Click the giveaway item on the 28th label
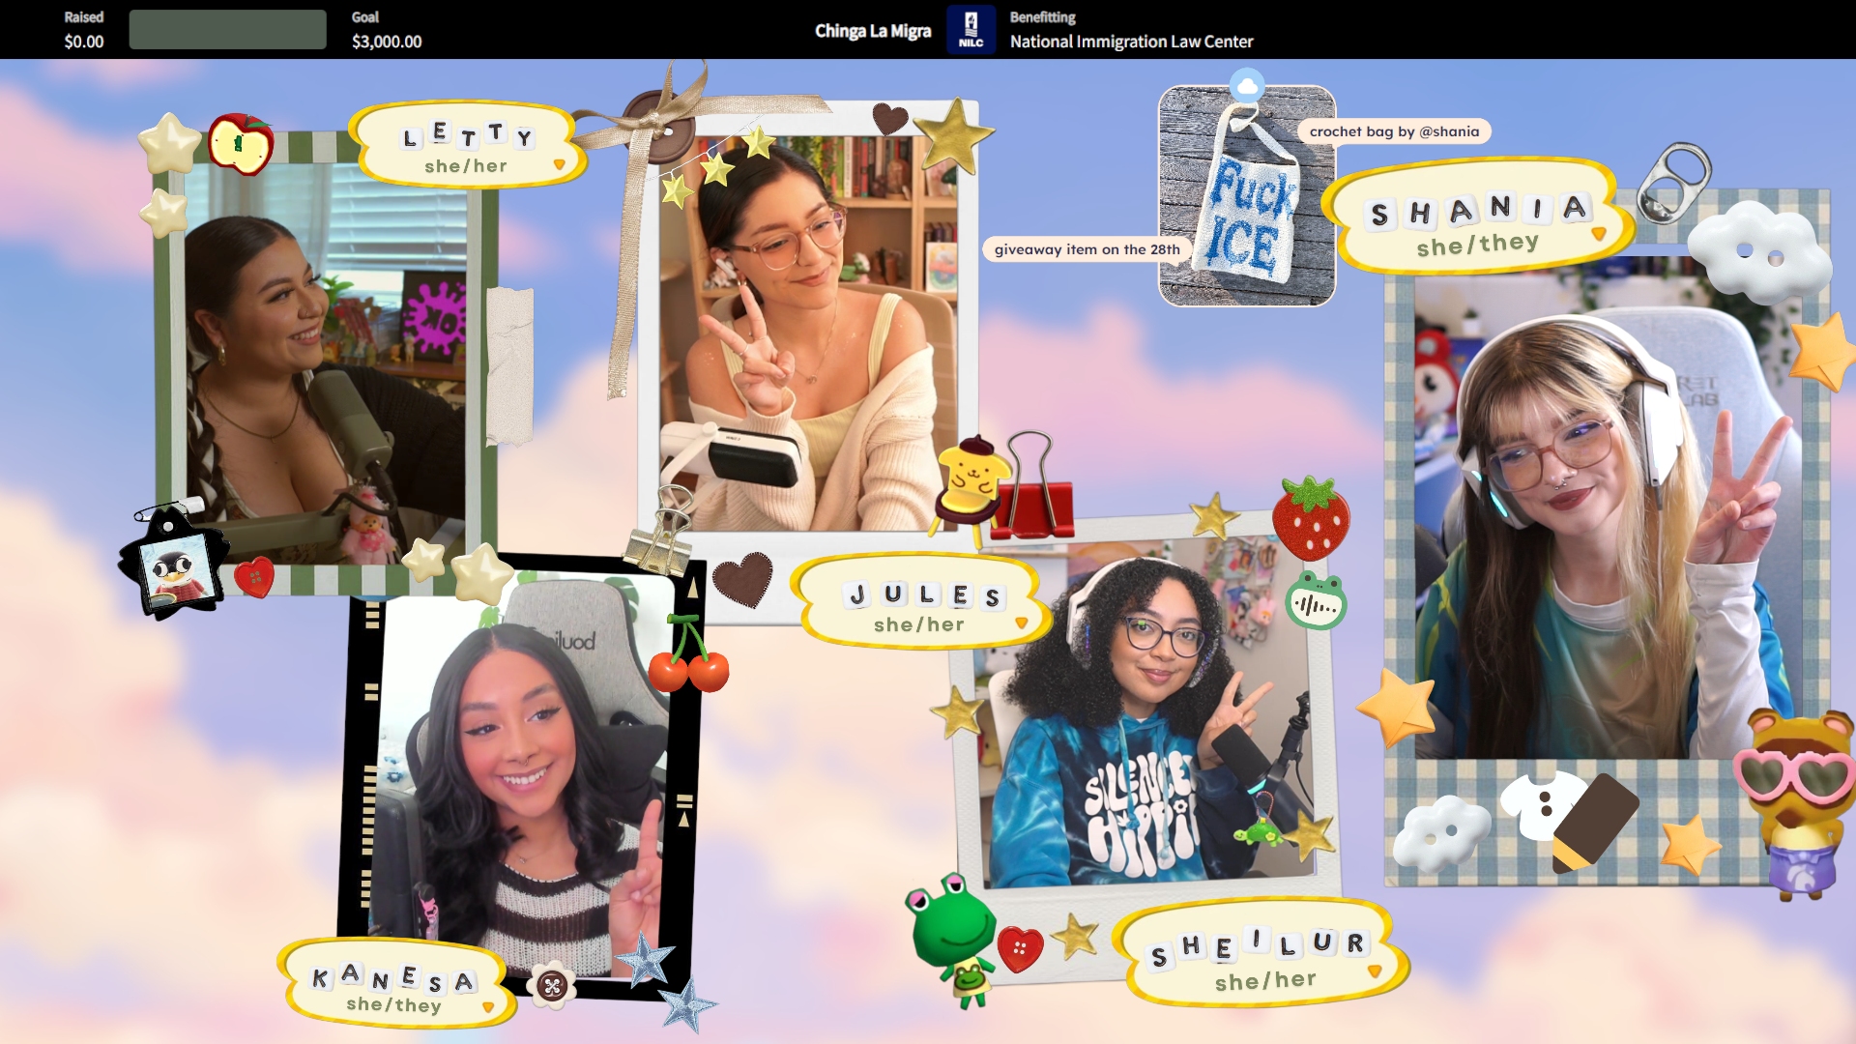 (x=1087, y=249)
